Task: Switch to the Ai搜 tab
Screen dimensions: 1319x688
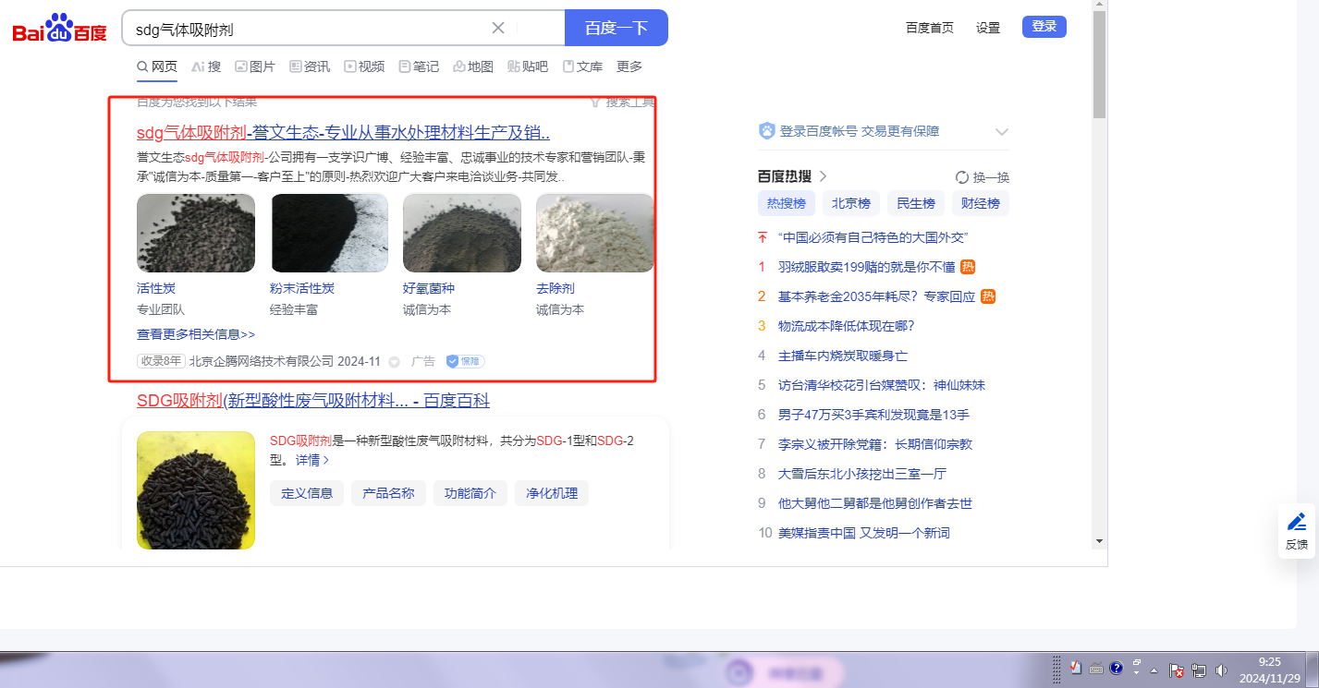Action: (206, 66)
